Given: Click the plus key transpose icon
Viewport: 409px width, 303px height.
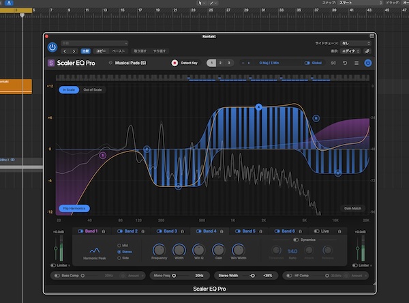Looking at the screenshot, I should [x=249, y=63].
